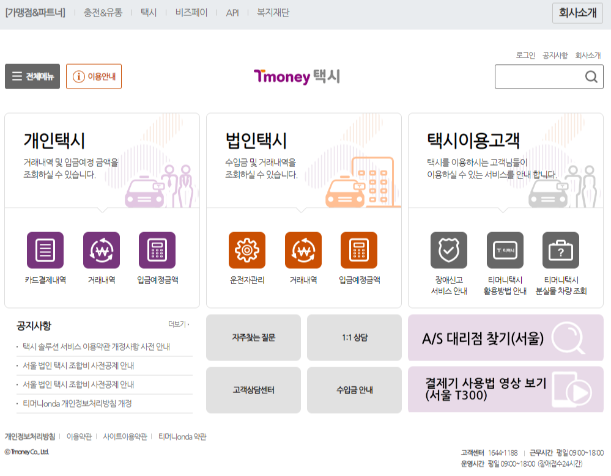Select API in top navigation
The width and height of the screenshot is (611, 476).
coord(232,13)
